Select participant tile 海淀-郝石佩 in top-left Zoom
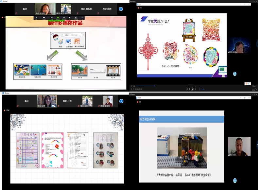The image size is (258, 190). (86, 9)
